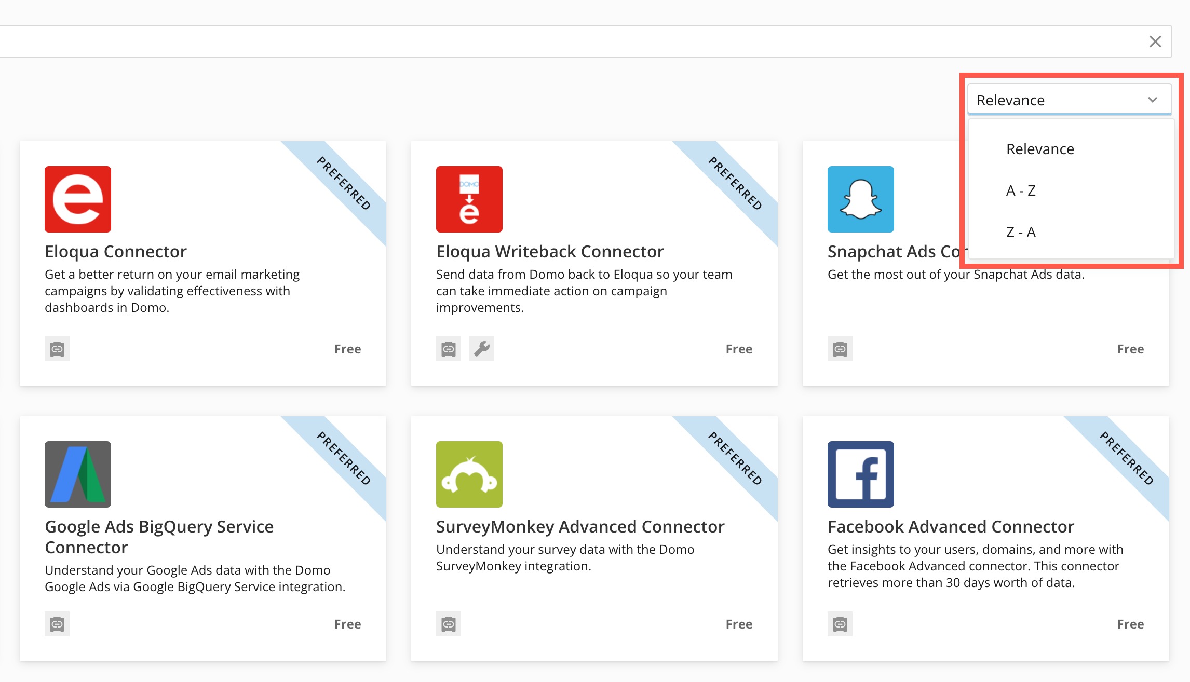1190x682 pixels.
Task: Click the link icon on Facebook Advanced Connector card
Action: [x=840, y=624]
